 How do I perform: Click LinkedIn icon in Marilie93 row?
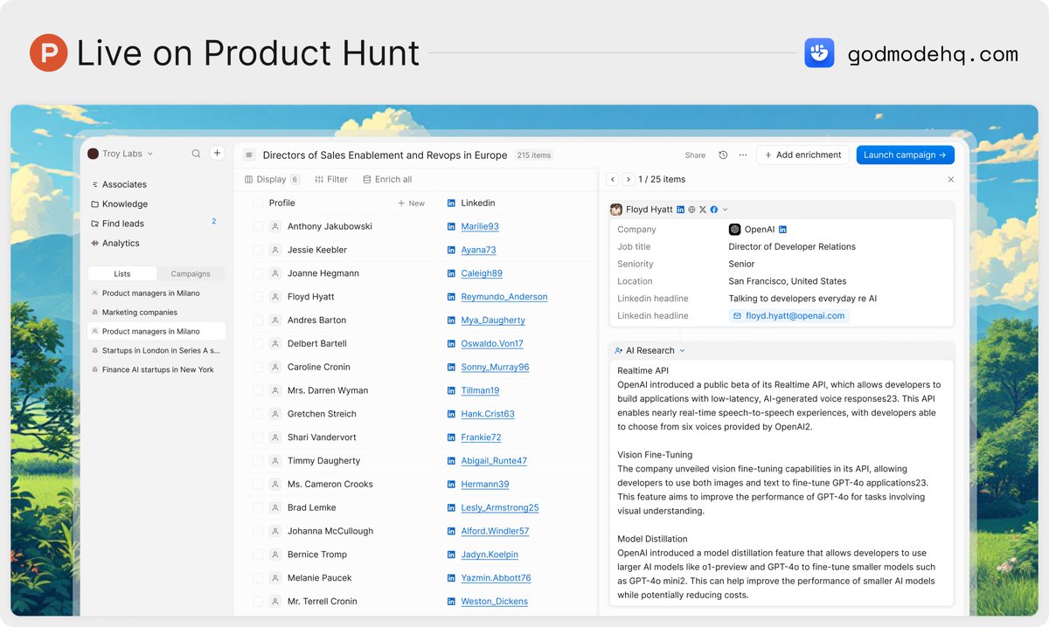[451, 226]
